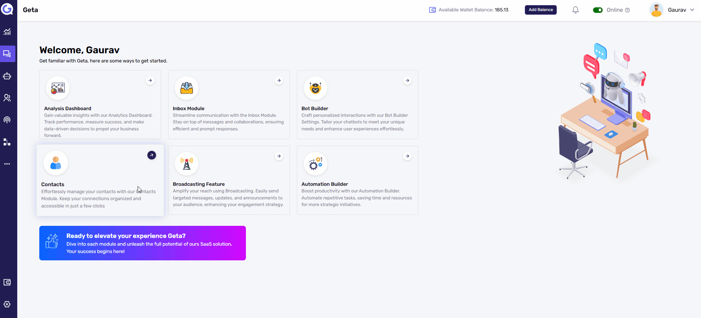Toggle the Online status switch

[x=598, y=10]
